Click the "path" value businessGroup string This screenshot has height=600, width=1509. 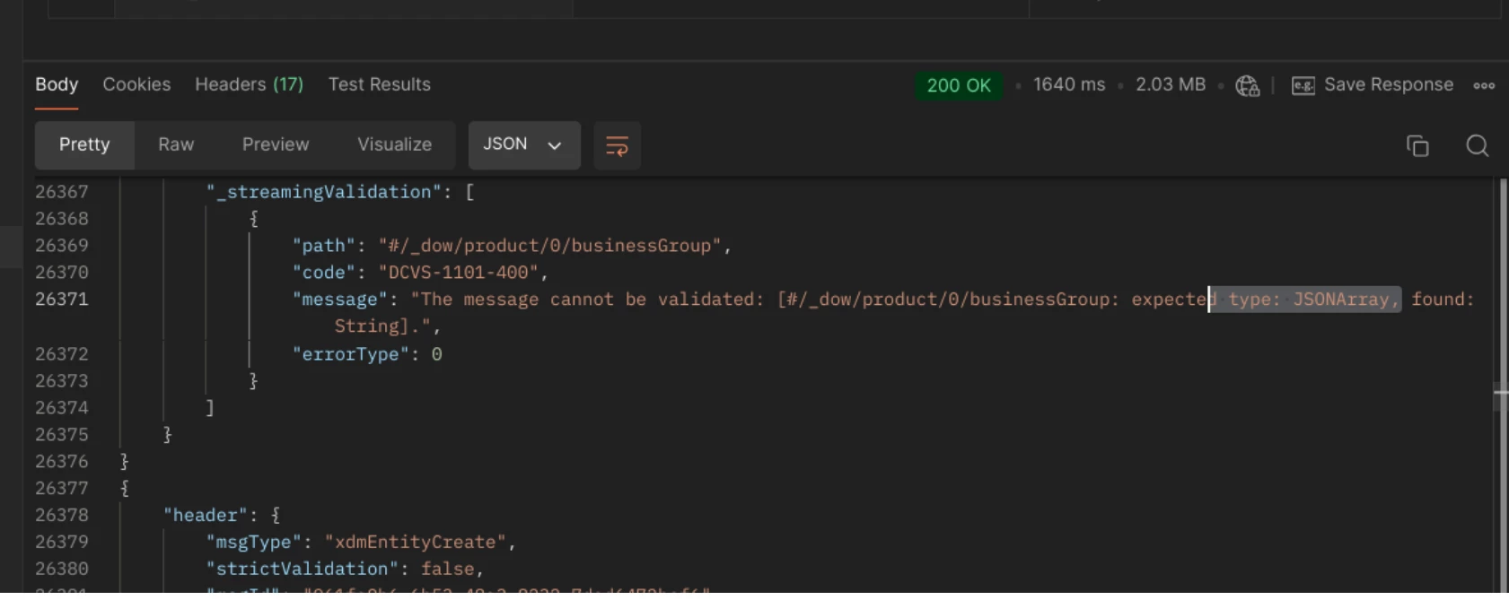549,246
